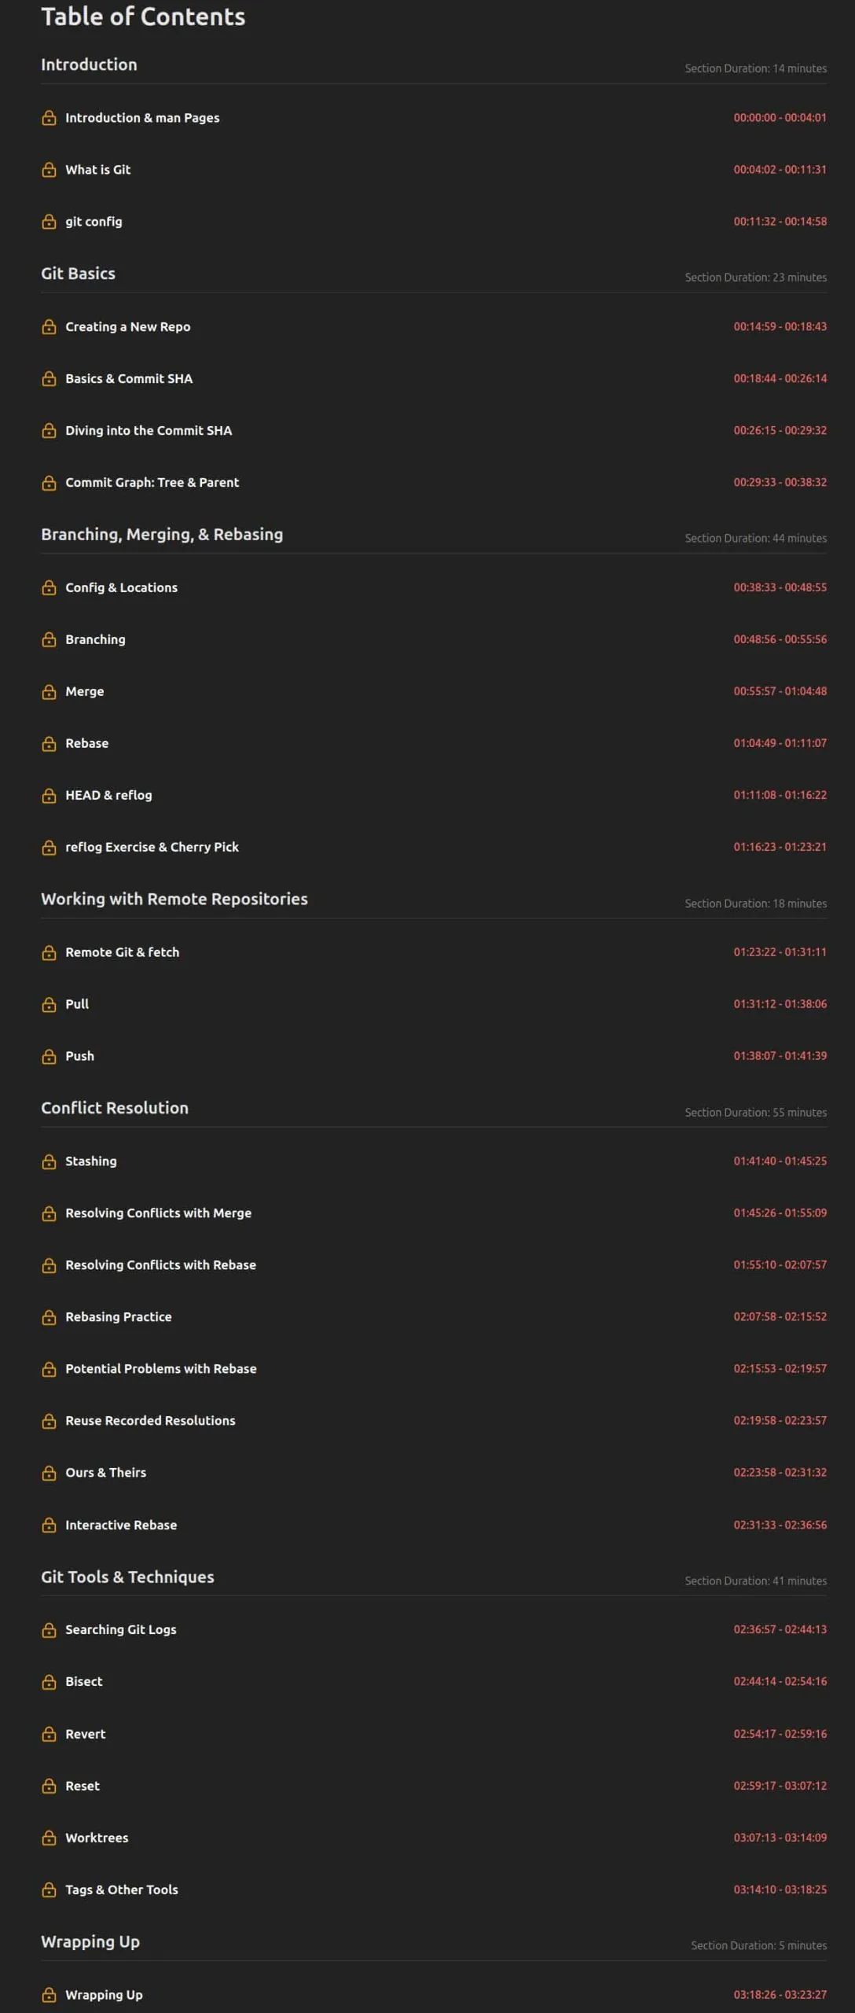This screenshot has width=855, height=2013.
Task: Click lock icon next to Bisect lesson
Action: 49,1681
